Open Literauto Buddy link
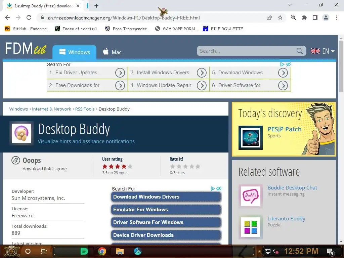The height and width of the screenshot is (258, 344). tap(286, 219)
